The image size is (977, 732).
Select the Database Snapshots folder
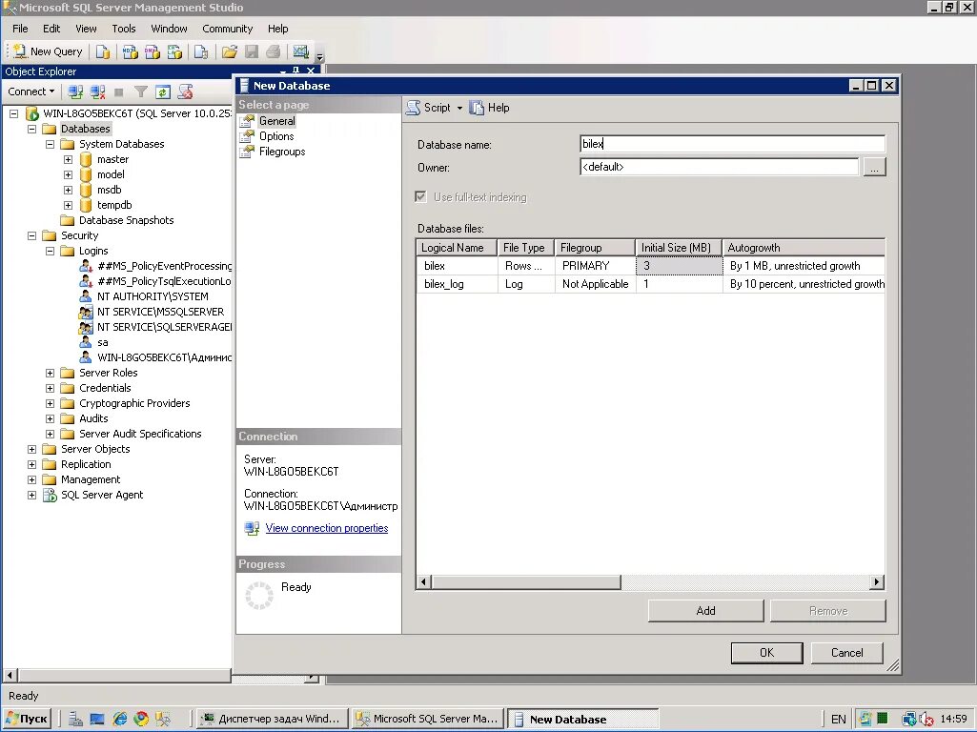(126, 220)
